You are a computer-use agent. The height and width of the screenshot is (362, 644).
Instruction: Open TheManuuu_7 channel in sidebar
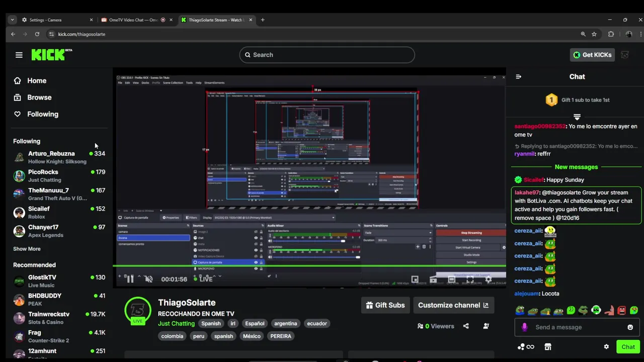[x=59, y=194]
